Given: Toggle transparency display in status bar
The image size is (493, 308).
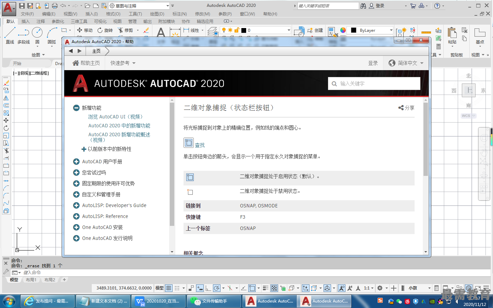Looking at the screenshot, I should [274, 288].
